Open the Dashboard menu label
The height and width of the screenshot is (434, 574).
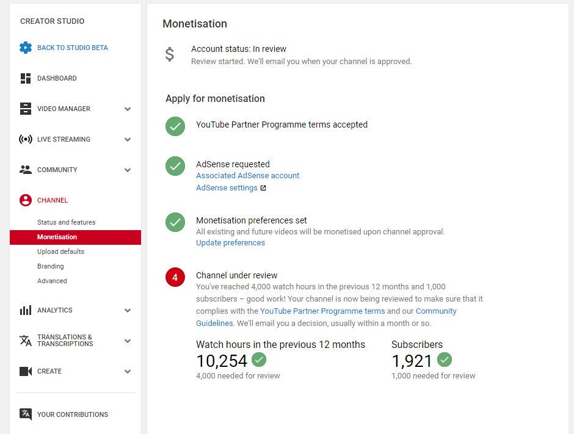click(x=57, y=78)
